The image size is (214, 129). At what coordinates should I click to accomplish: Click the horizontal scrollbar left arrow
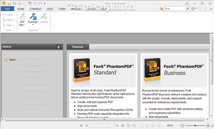pos(3,120)
